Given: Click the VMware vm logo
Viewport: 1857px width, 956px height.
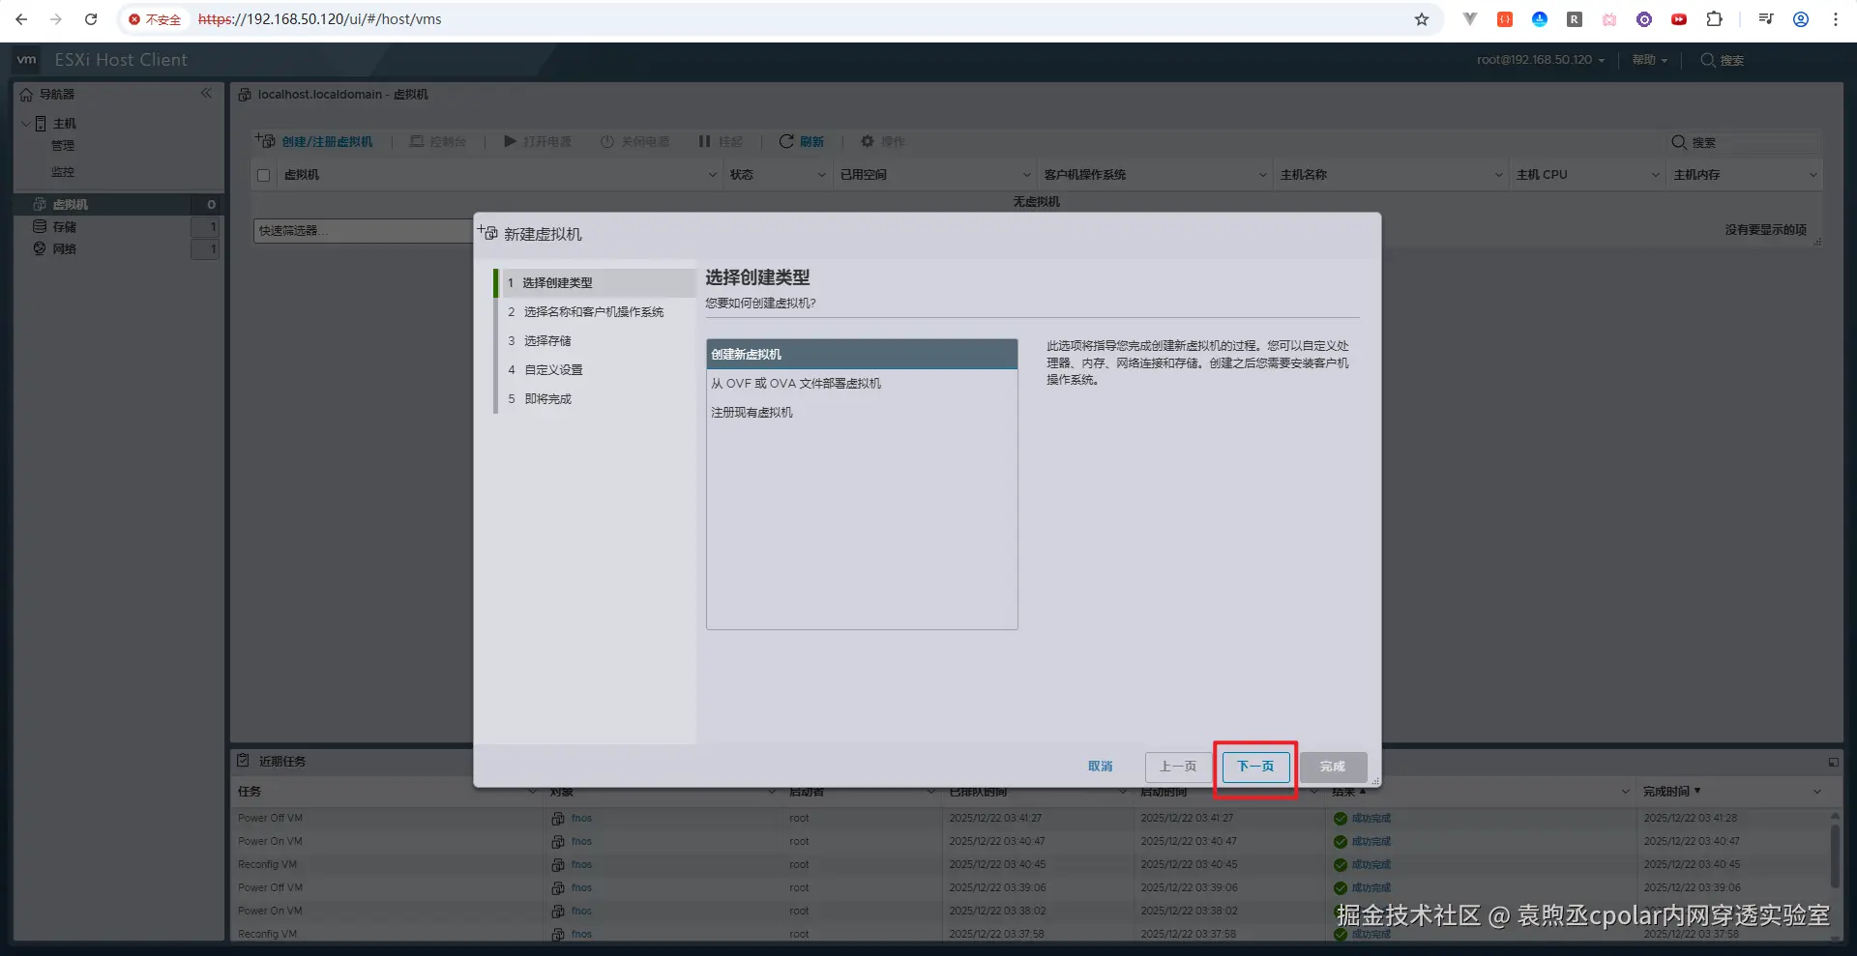Looking at the screenshot, I should pos(27,60).
